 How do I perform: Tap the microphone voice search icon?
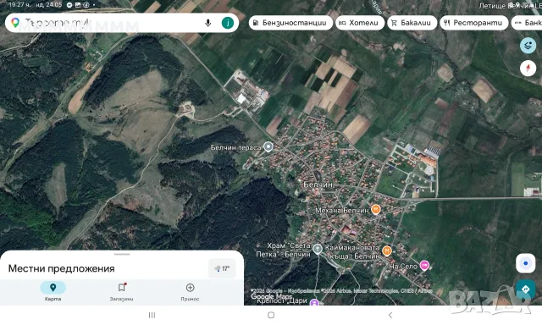click(207, 23)
